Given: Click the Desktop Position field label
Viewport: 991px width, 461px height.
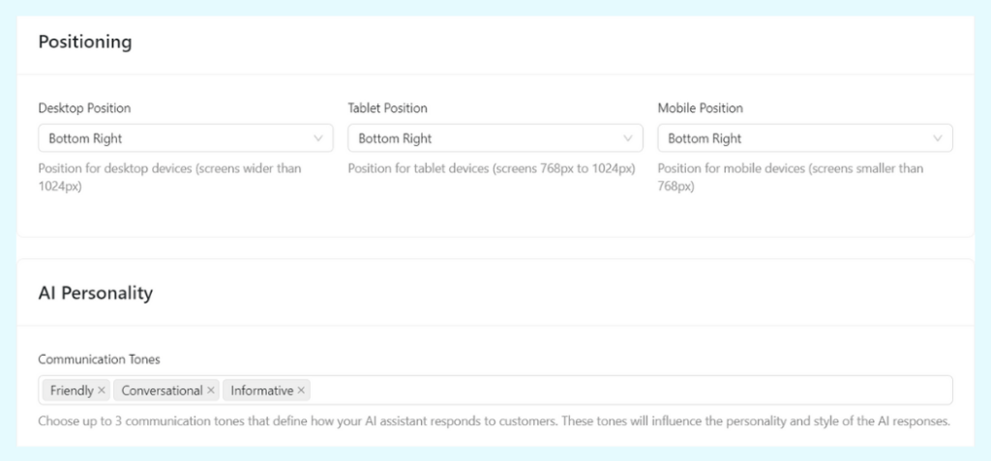Looking at the screenshot, I should point(84,108).
